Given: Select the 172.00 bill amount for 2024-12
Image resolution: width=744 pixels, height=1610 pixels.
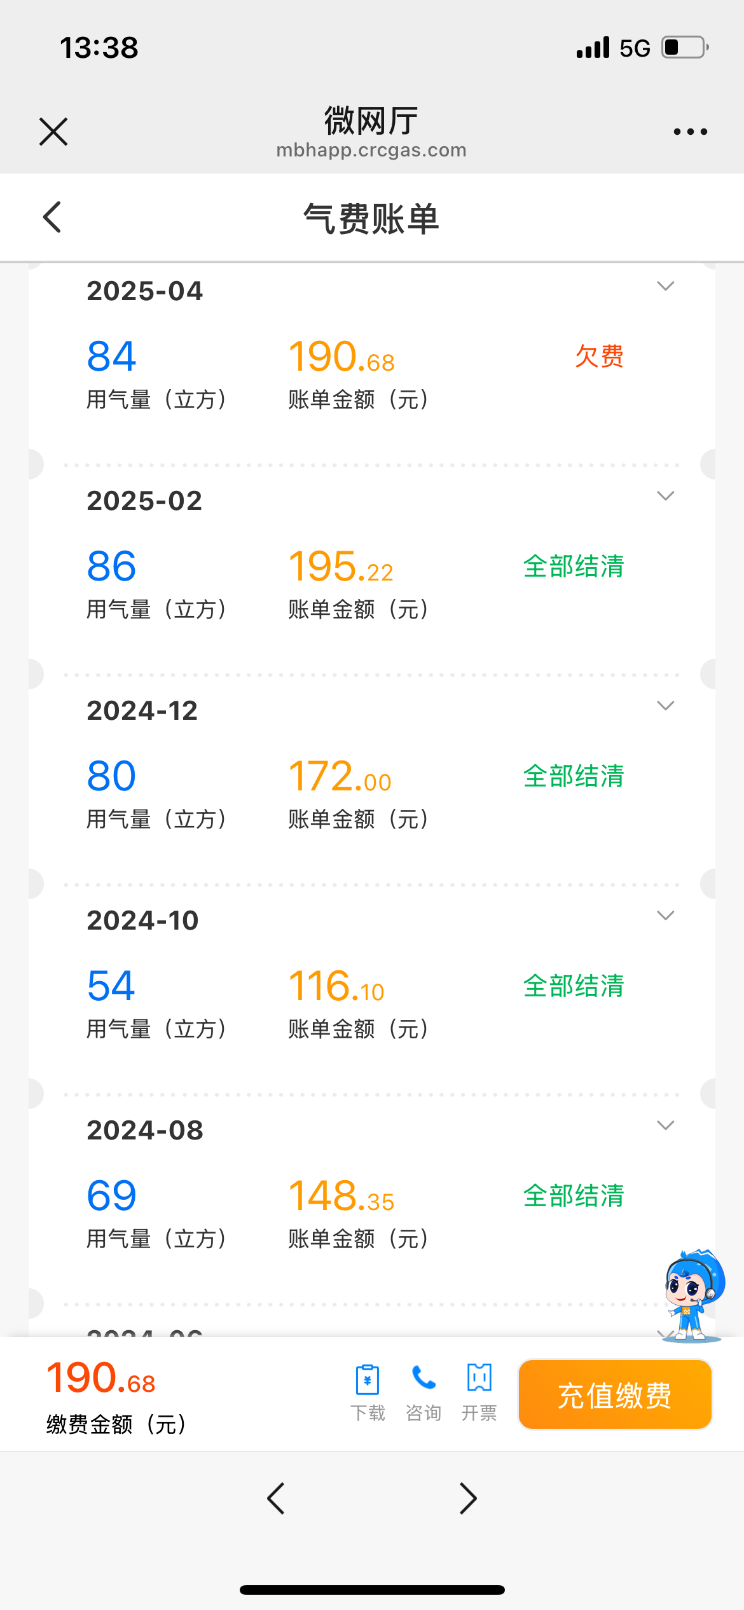Looking at the screenshot, I should pos(340,776).
